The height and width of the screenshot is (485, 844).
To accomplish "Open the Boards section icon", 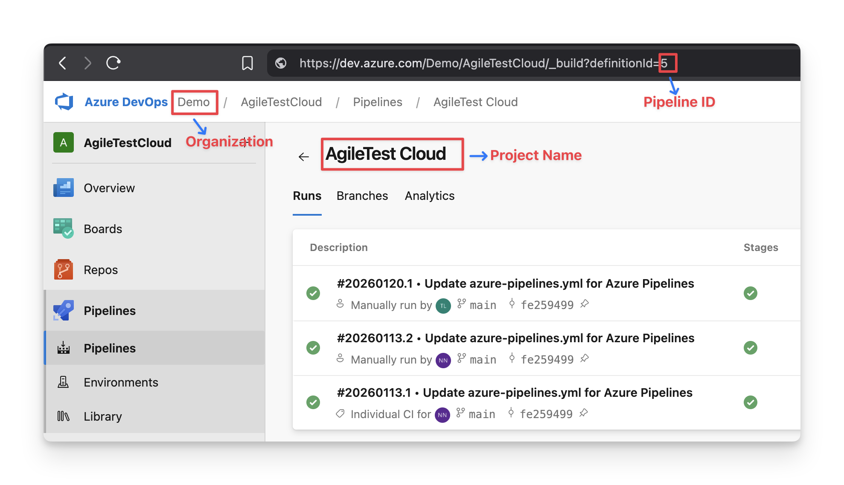I will [63, 228].
